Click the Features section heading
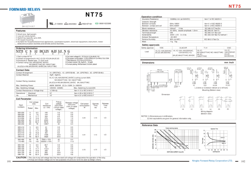This screenshot has width=251, height=170. click(21, 31)
